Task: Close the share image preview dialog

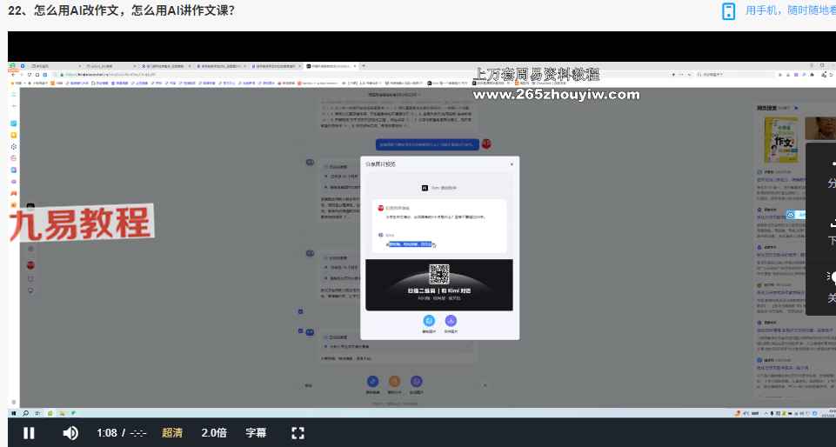Action: pyautogui.click(x=512, y=163)
